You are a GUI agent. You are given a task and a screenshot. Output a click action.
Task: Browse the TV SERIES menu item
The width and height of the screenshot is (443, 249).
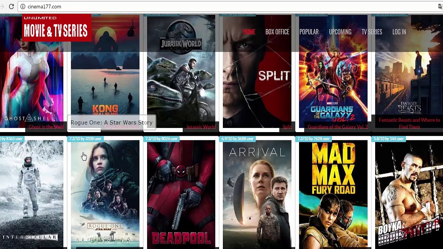click(x=372, y=32)
